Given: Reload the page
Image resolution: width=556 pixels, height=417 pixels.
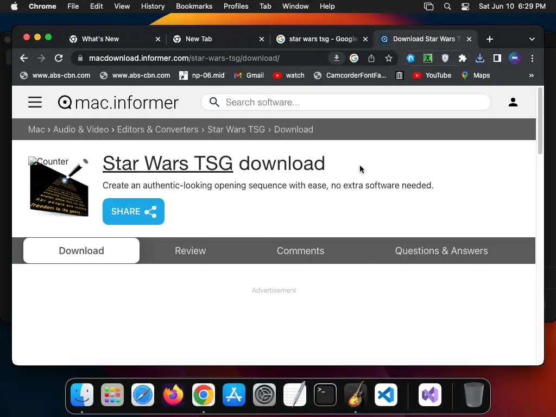Looking at the screenshot, I should tap(59, 58).
